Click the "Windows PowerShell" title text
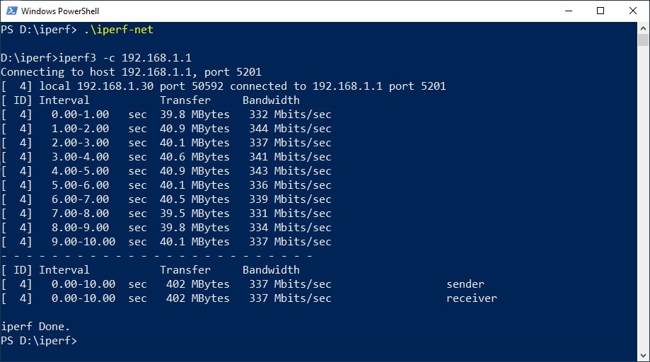650x362 pixels. point(60,11)
